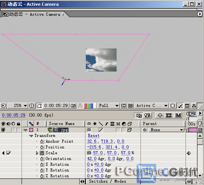Toggle the mask outline view button
The image size is (204, 185).
39,105
